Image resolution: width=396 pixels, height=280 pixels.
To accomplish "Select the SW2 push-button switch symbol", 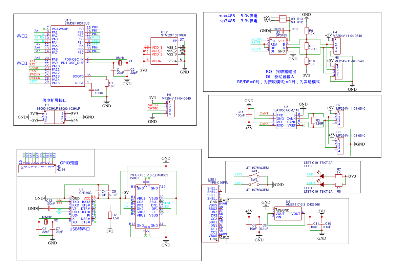I will point(254,185).
